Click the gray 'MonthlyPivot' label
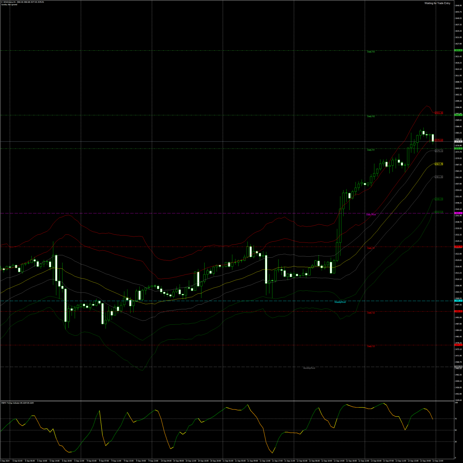Screen dimensions: 463x463 309,368
